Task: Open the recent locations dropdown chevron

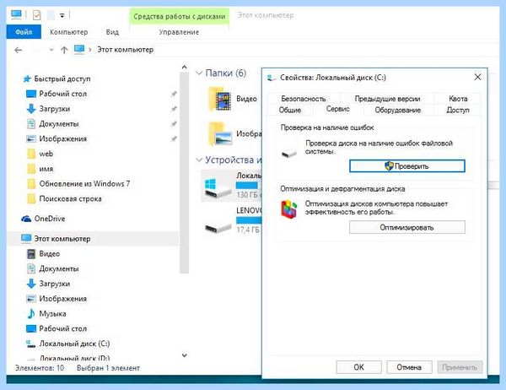Action: [51, 50]
